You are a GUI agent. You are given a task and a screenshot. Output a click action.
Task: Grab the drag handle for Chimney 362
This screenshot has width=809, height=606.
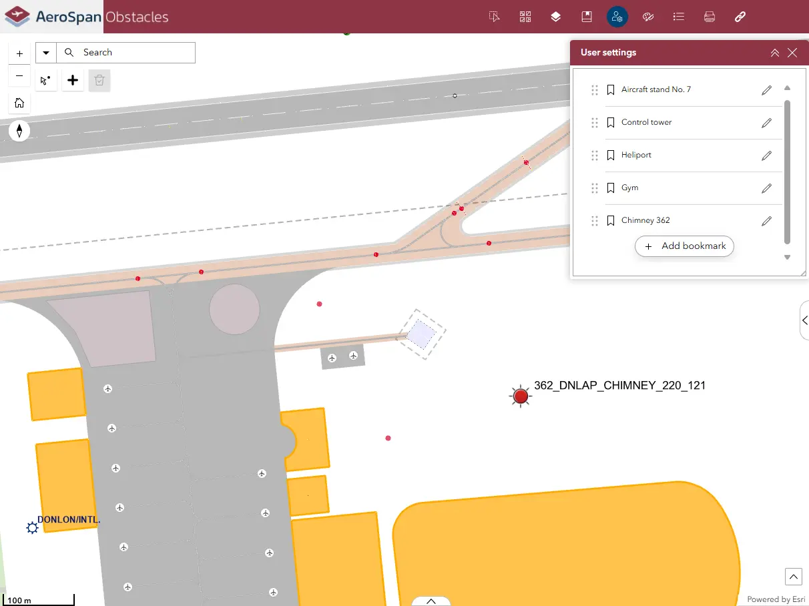click(x=595, y=221)
